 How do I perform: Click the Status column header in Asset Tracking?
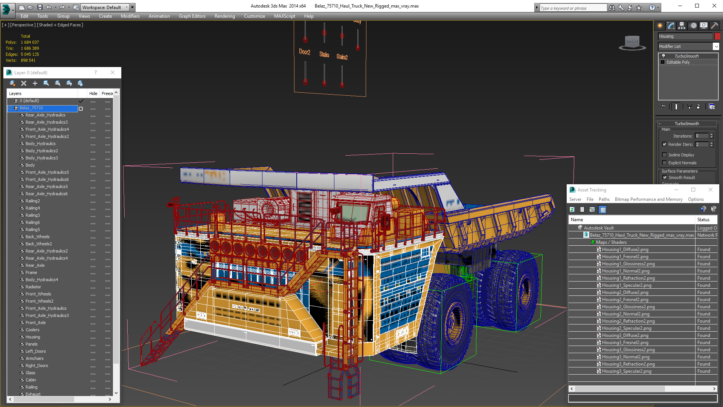point(706,220)
